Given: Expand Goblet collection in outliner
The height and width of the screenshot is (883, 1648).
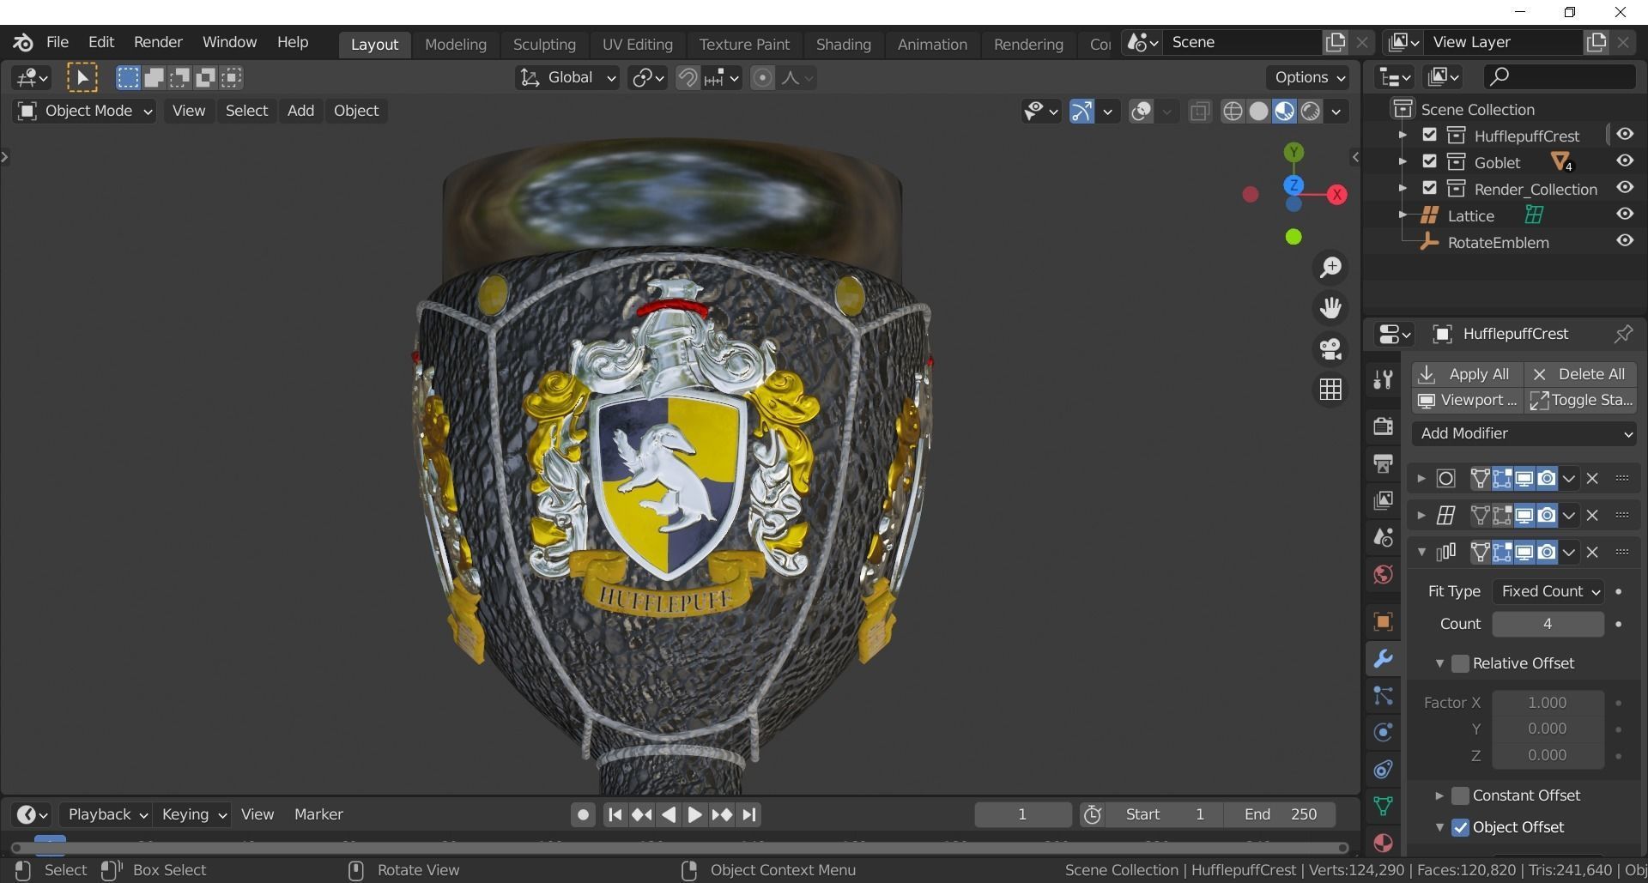Looking at the screenshot, I should (x=1403, y=161).
